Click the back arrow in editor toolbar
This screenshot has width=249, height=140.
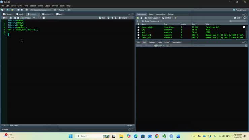tap(3, 18)
